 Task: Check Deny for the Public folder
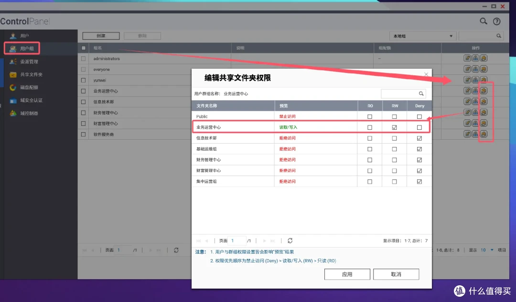tap(419, 117)
